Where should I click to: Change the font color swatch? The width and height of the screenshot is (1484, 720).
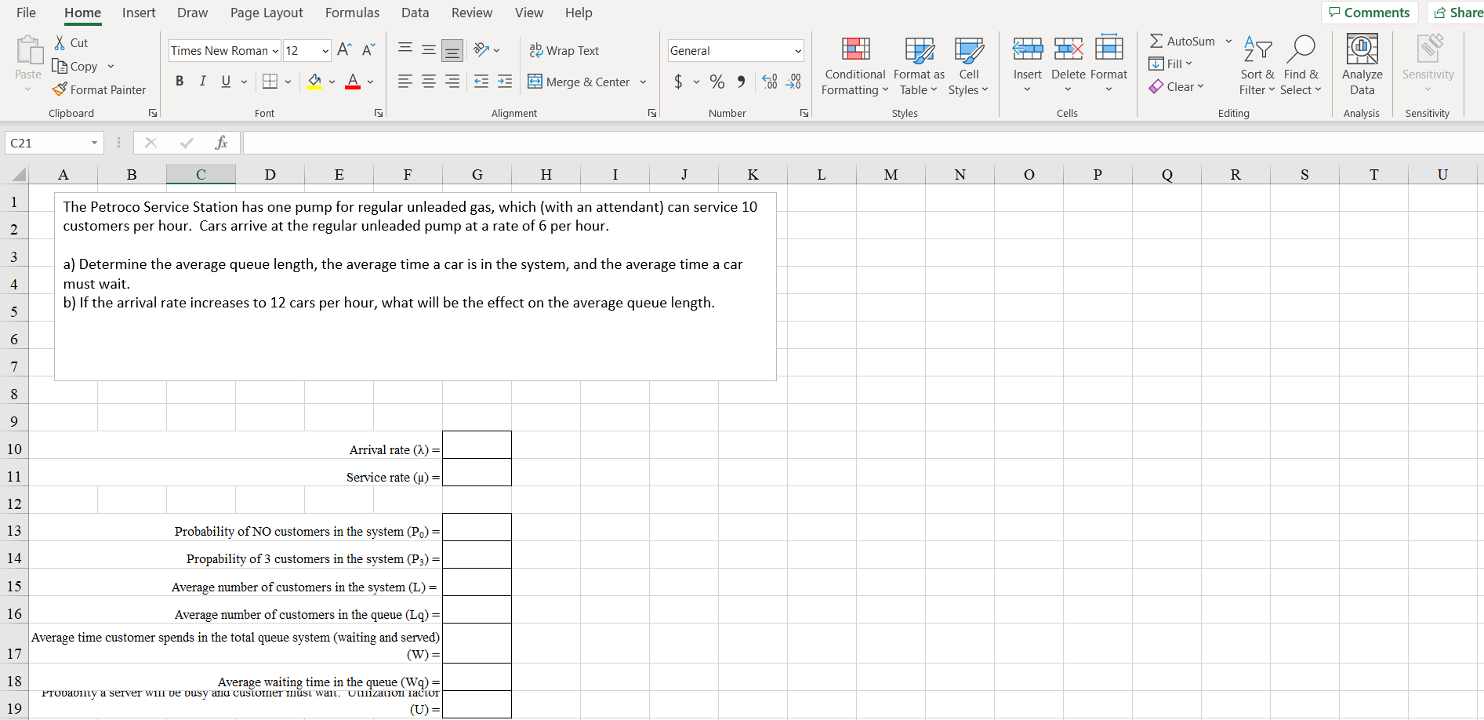point(352,82)
